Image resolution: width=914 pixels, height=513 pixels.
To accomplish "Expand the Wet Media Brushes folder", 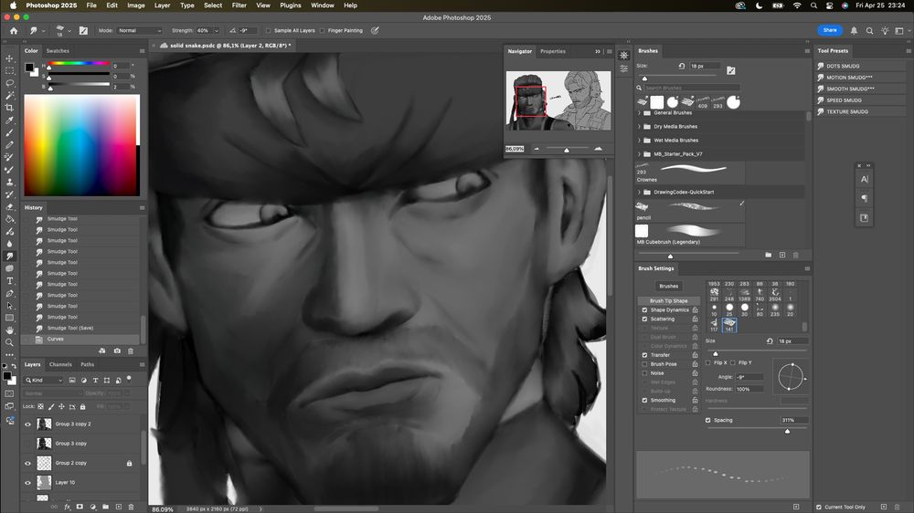I will pos(640,141).
